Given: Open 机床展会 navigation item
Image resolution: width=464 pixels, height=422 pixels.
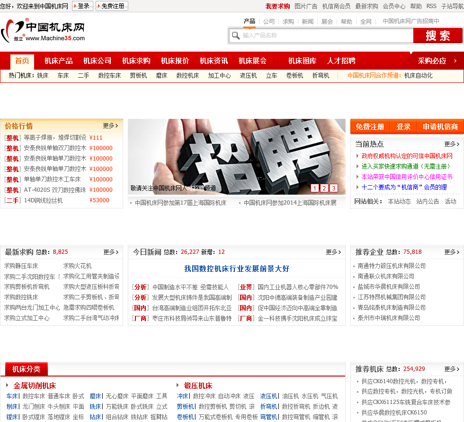Looking at the screenshot, I should 253,61.
